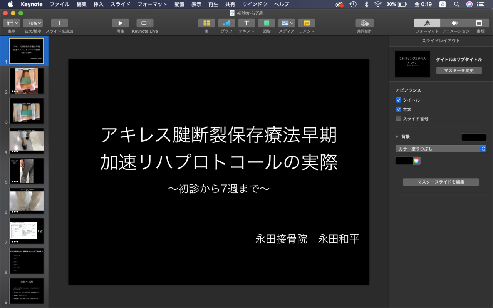Click the マスターを変更 button

tap(459, 70)
